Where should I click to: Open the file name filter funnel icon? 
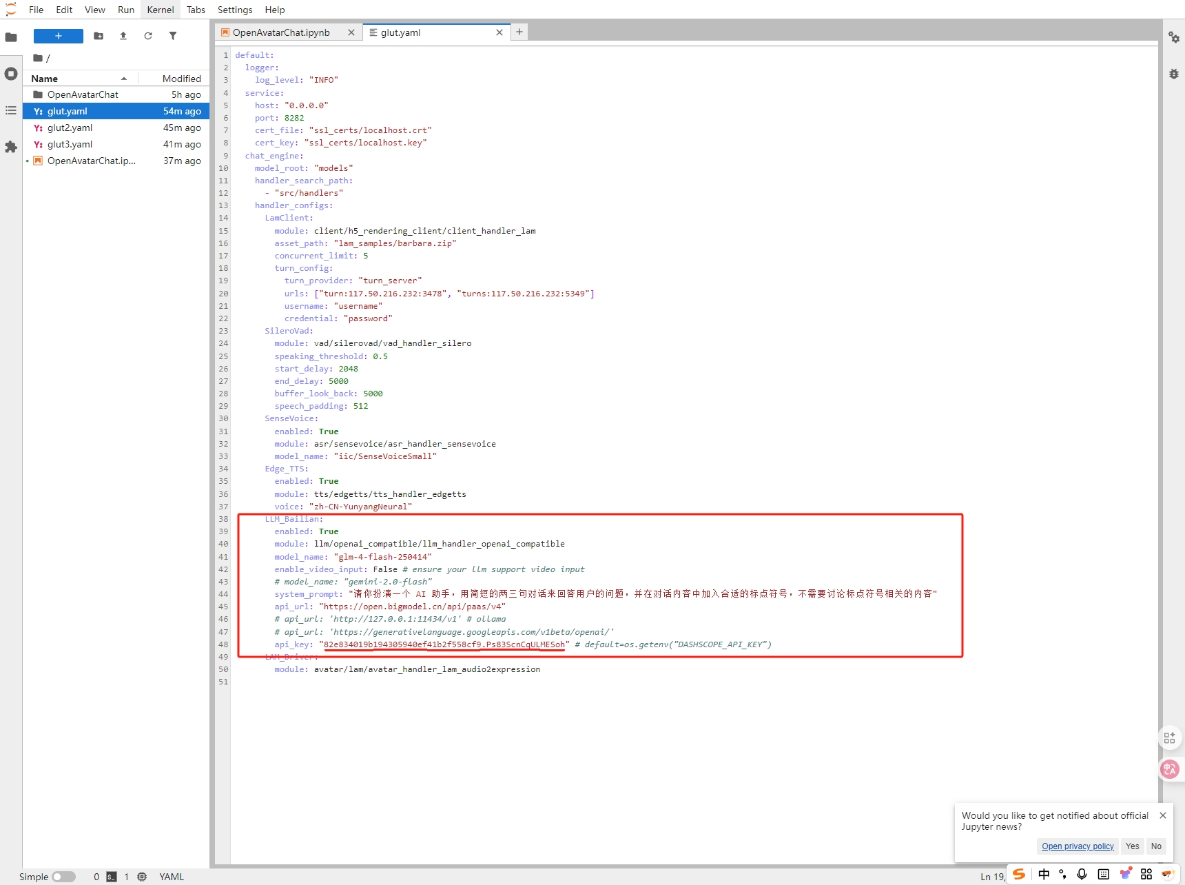coord(173,36)
